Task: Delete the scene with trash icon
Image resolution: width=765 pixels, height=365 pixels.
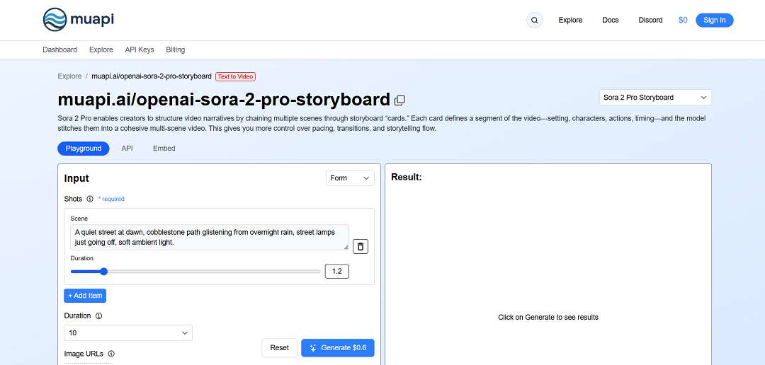Action: point(360,247)
